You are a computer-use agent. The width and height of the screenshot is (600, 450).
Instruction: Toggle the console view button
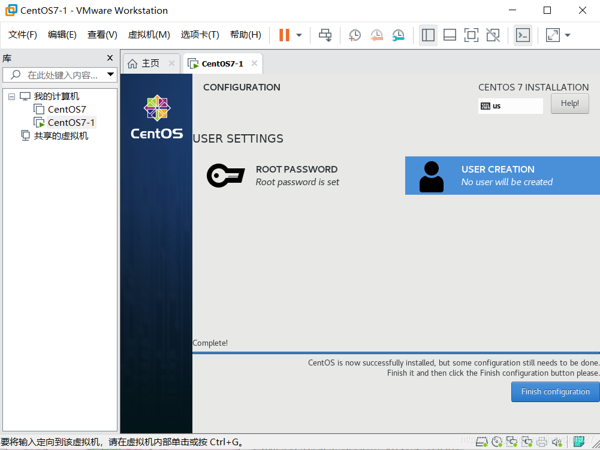click(523, 35)
